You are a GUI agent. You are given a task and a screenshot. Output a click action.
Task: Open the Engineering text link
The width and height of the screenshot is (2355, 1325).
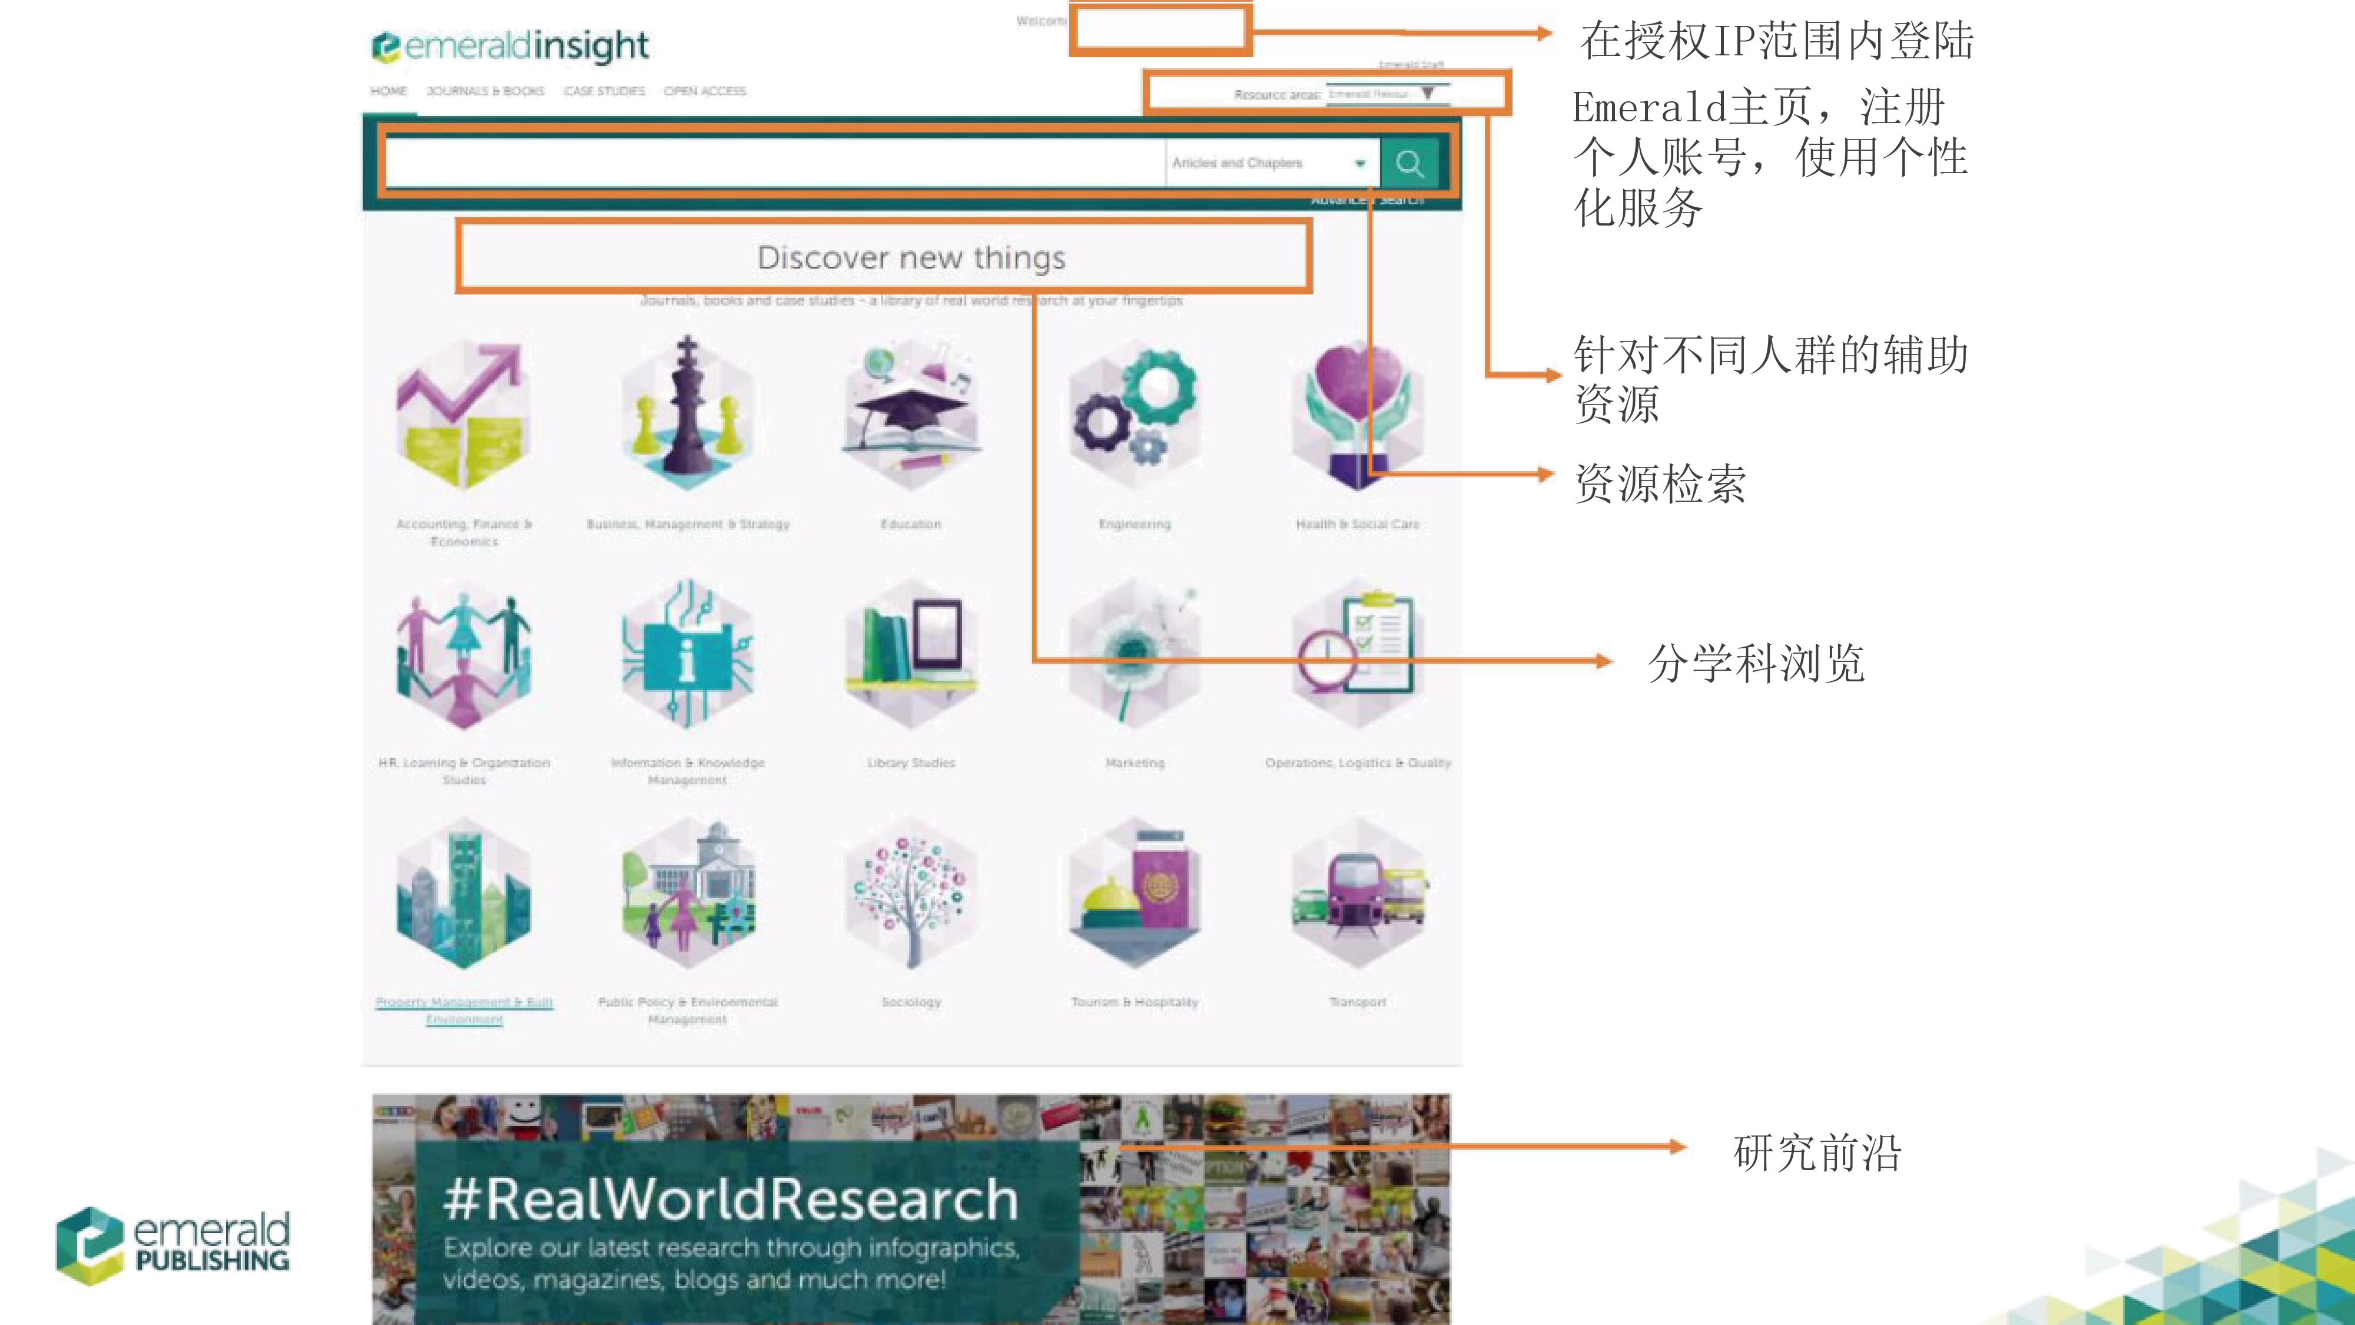pyautogui.click(x=1135, y=524)
